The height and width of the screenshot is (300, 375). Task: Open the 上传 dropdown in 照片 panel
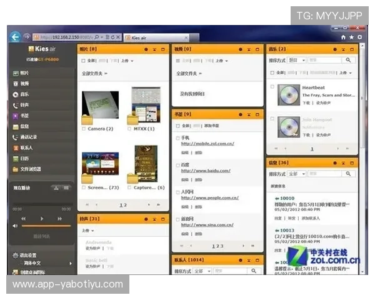coord(127,61)
